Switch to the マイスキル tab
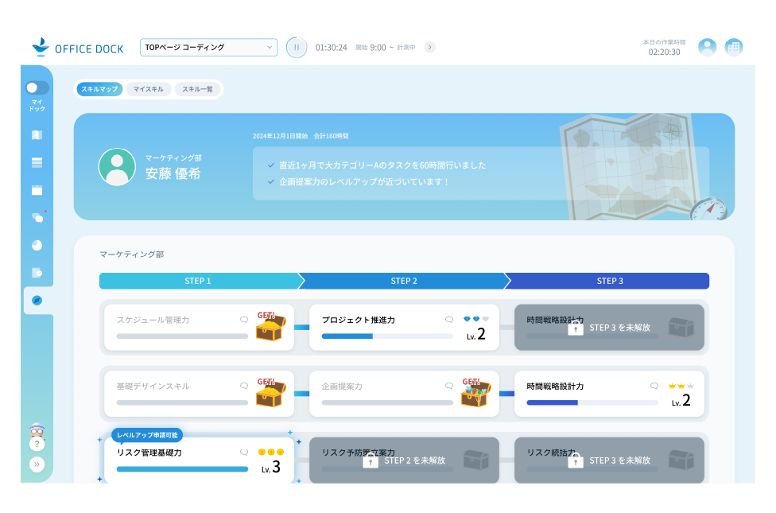The height and width of the screenshot is (513, 776). click(x=148, y=88)
